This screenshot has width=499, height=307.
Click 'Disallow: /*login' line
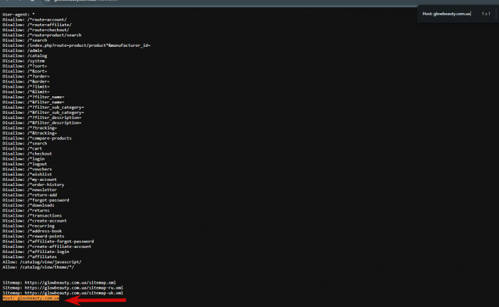[x=23, y=159]
